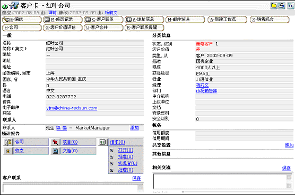Image resolution: width=295 pixels, height=195 pixels.
Task: Open the 收支 statistics link
Action: coord(20,151)
